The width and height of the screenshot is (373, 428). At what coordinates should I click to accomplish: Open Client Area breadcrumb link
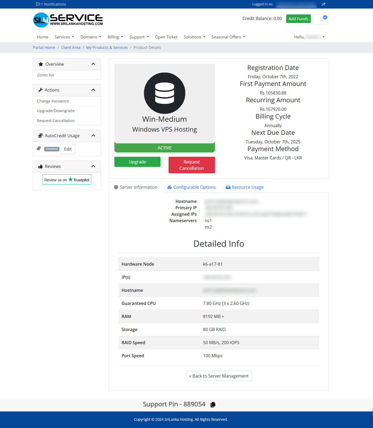coord(71,48)
